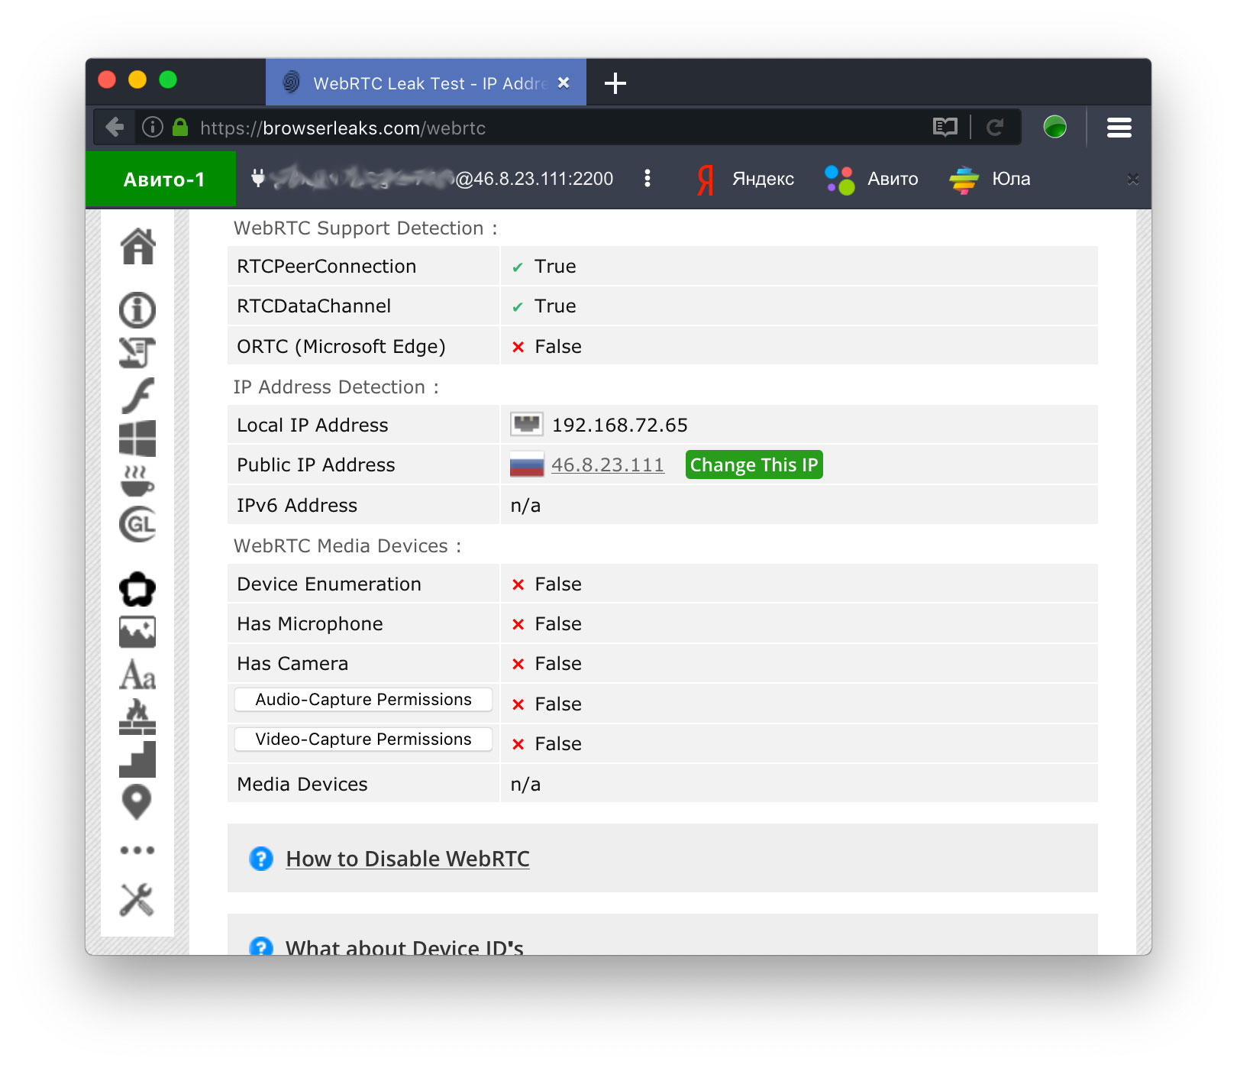Expand What about Device ID's section

pyautogui.click(x=405, y=947)
